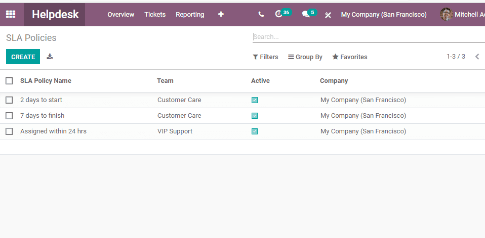Sort by the Team column header
This screenshot has height=238, width=485.
pyautogui.click(x=165, y=81)
